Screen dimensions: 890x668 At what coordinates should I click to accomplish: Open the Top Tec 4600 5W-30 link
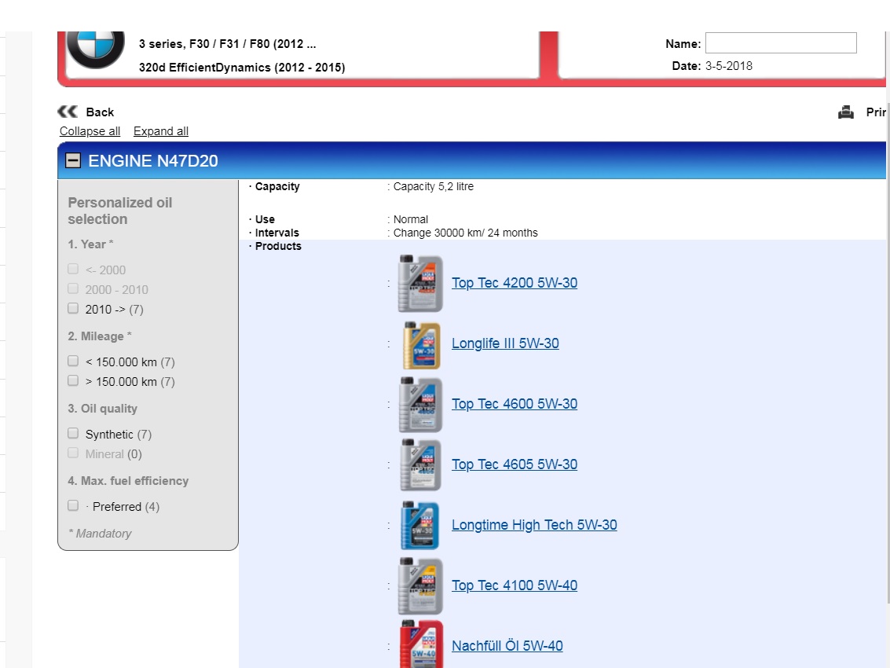click(514, 404)
